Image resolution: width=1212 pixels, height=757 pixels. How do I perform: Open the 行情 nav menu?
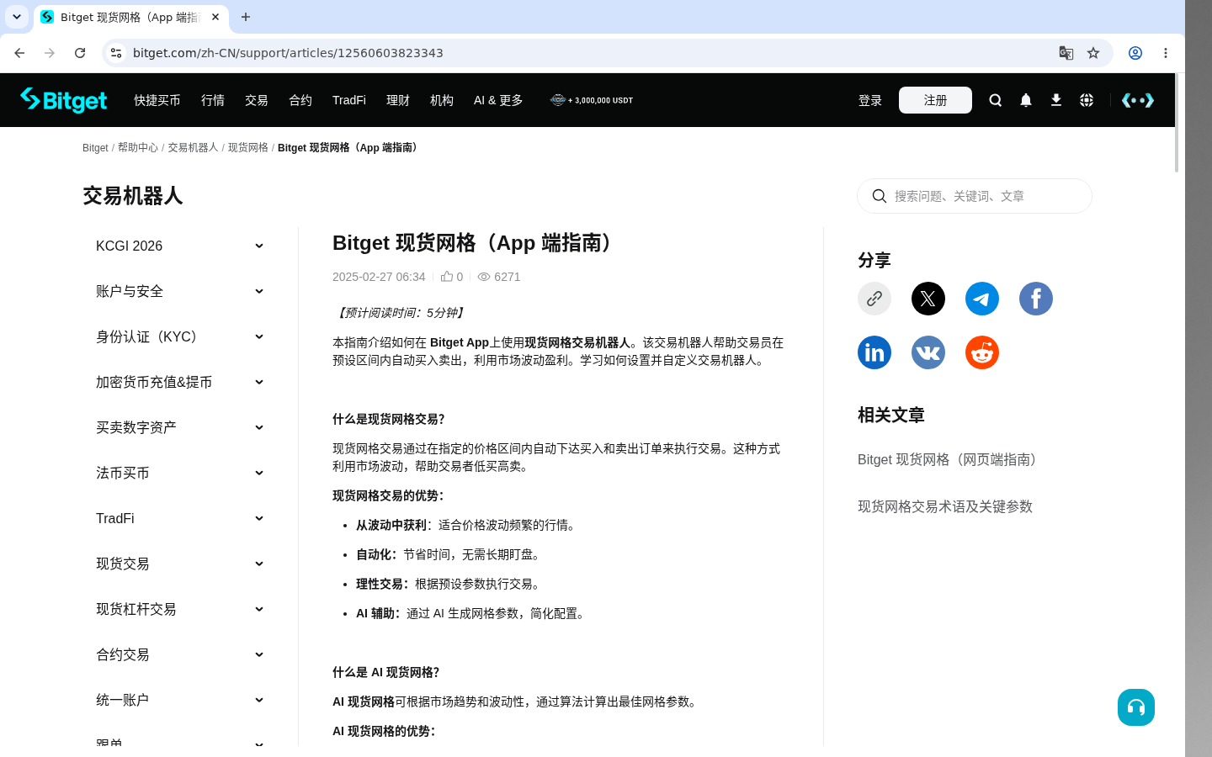point(213,100)
